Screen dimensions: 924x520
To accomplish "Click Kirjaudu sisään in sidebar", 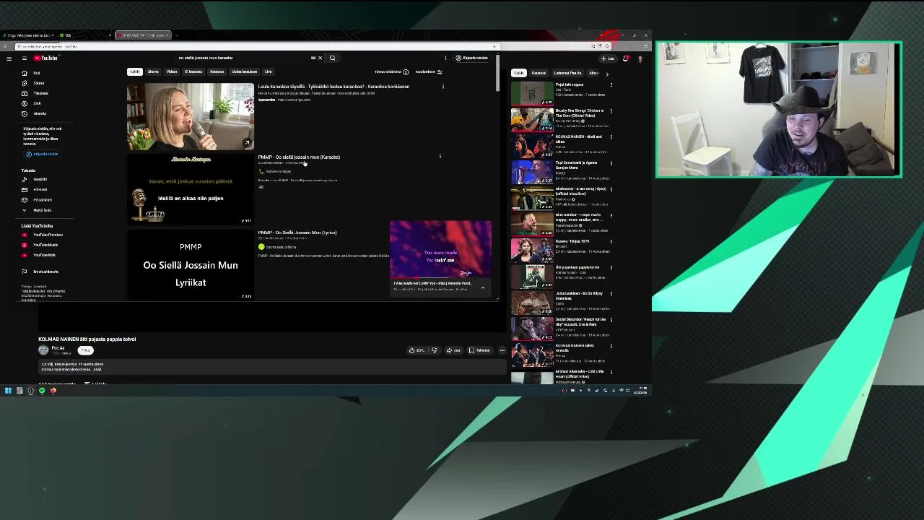I will coord(43,154).
